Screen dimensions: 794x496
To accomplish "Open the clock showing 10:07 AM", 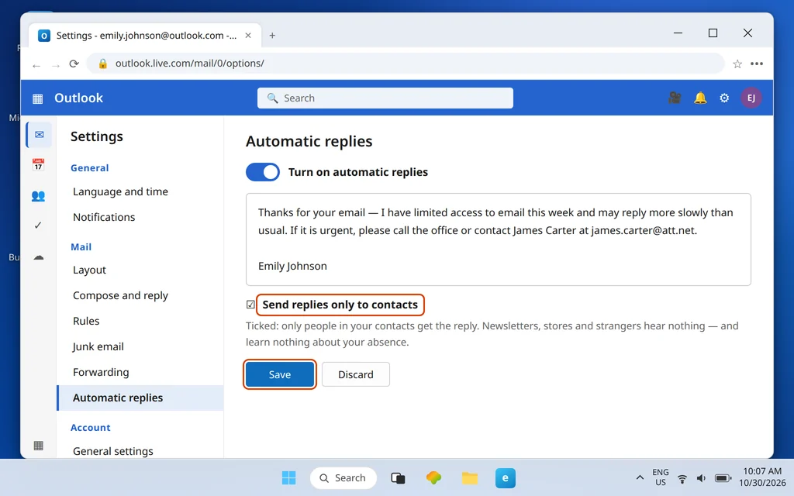I will [x=762, y=477].
